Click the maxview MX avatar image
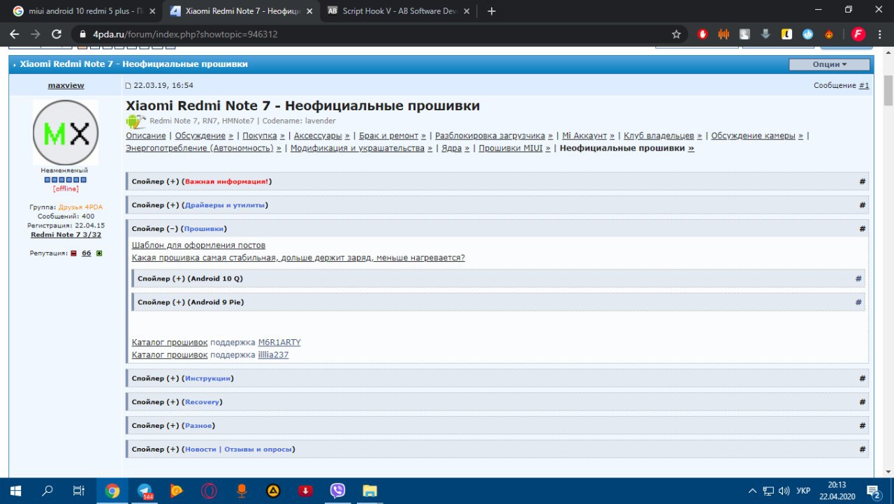 point(66,133)
